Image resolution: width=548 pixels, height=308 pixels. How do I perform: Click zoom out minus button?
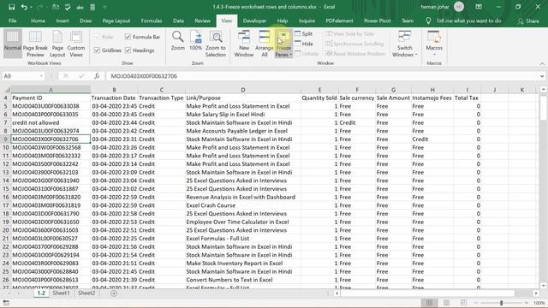coord(476,302)
